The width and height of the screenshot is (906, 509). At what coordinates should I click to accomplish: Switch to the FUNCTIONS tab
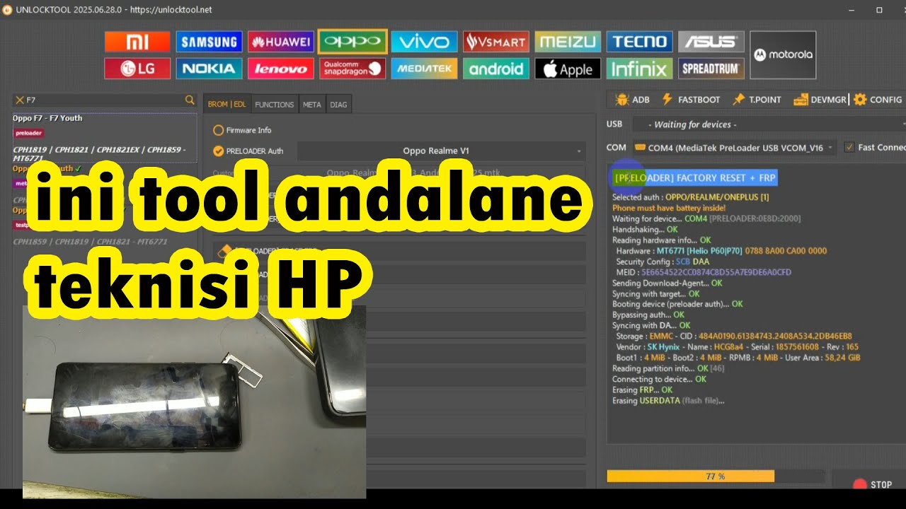point(275,104)
